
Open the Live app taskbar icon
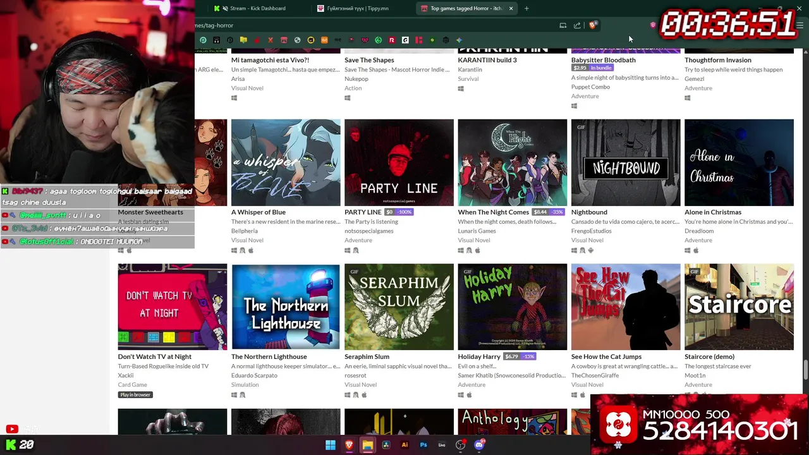442,445
